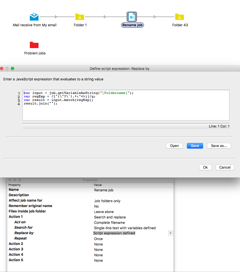Viewport: 240px width, 272px height.
Task: Select the Mail receive flow element icon
Action: tap(34, 17)
